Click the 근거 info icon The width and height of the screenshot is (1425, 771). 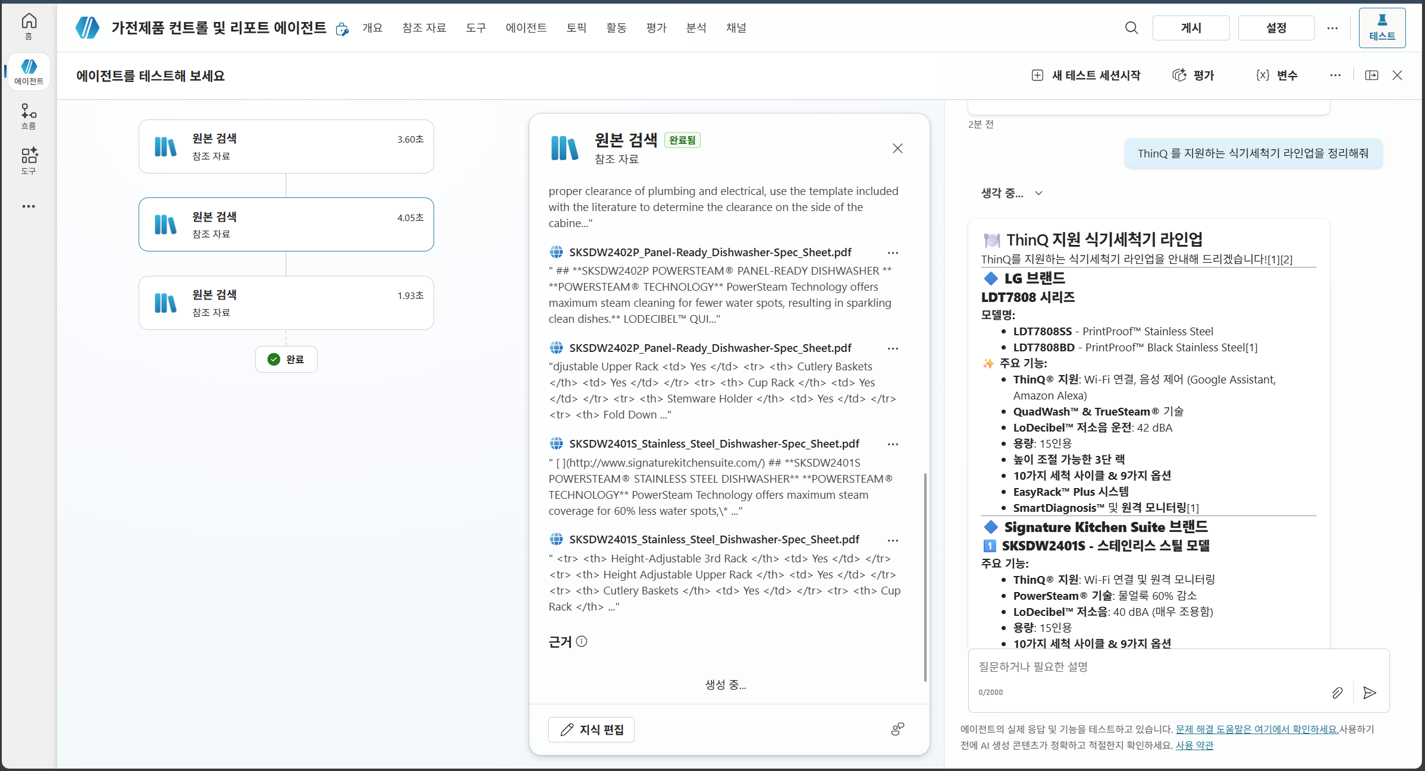tap(582, 641)
